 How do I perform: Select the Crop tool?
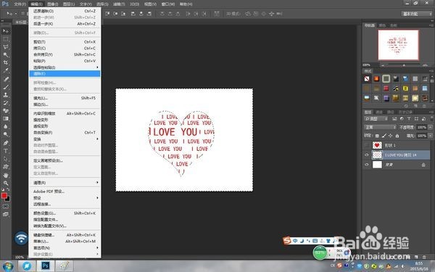[6, 62]
